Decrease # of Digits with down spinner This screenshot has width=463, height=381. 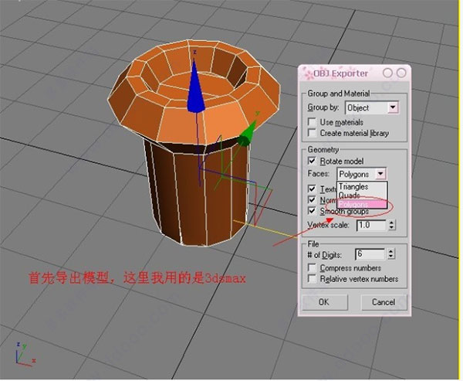[x=391, y=257]
